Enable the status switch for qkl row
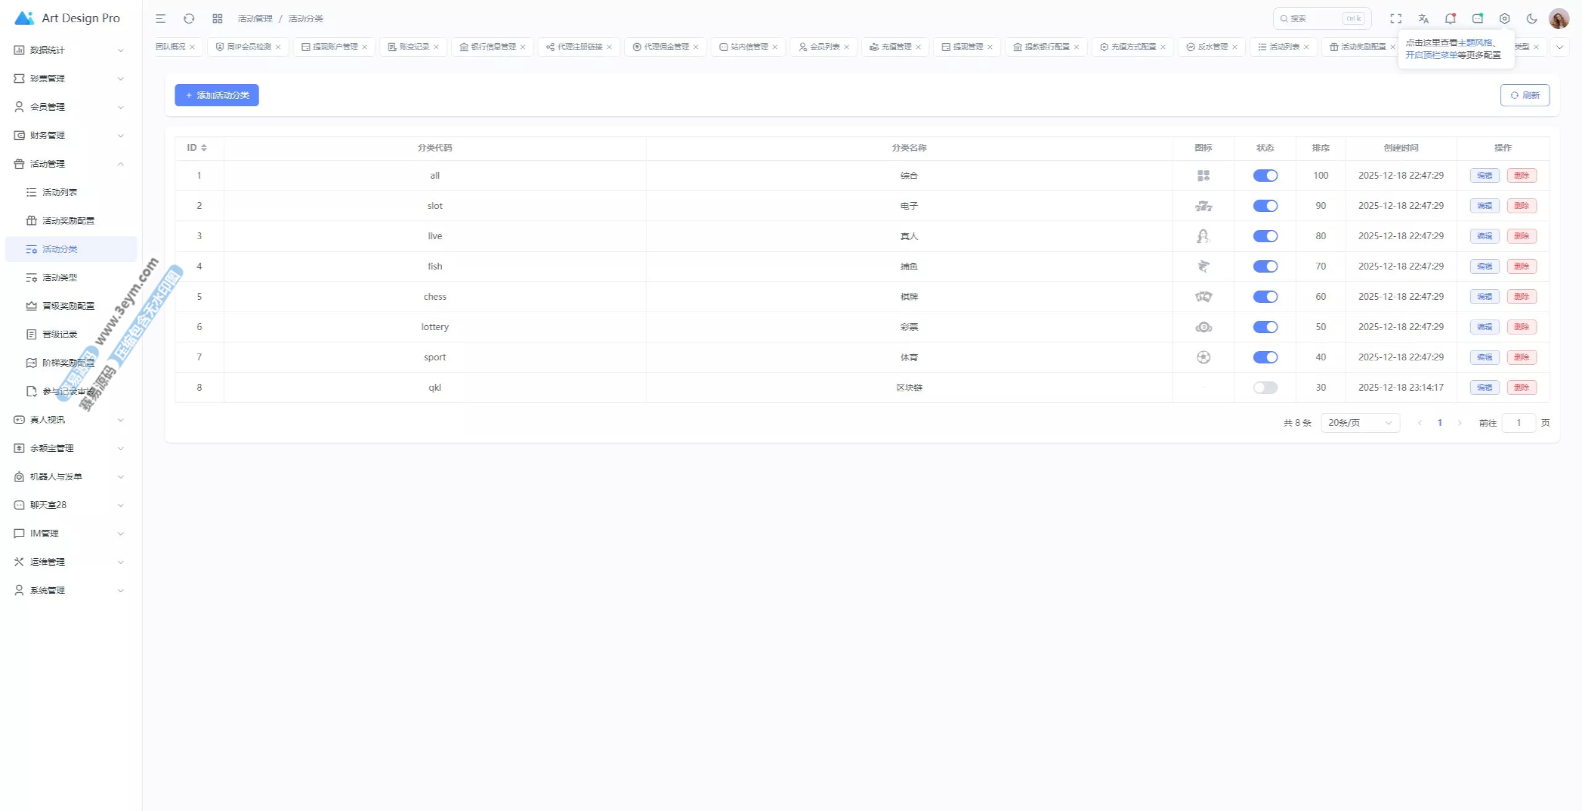The image size is (1582, 811). [1265, 388]
